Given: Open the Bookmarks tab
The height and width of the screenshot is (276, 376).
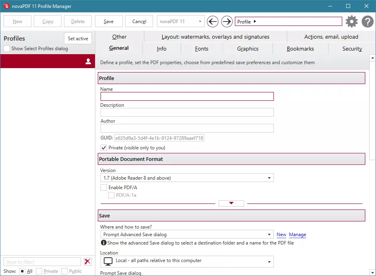Looking at the screenshot, I should tap(300, 49).
